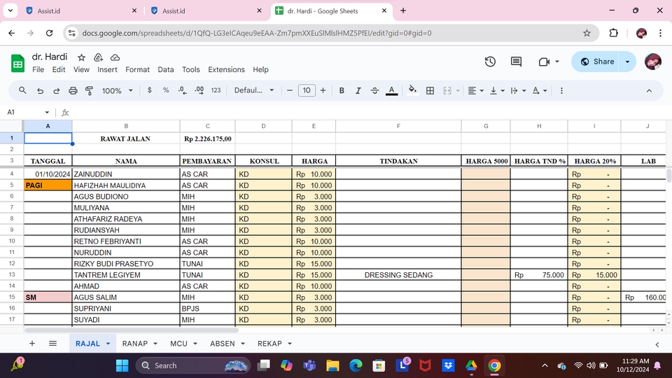Open the text color picker

pos(392,90)
